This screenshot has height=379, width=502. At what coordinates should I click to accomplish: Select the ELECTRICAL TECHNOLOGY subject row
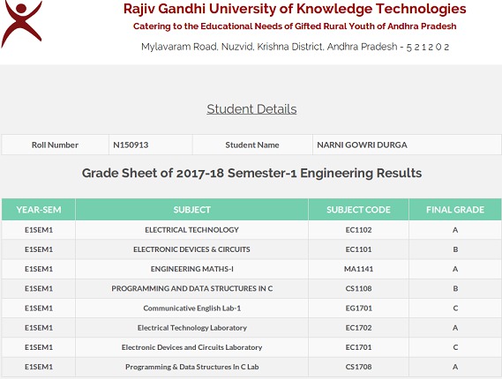coord(251,230)
